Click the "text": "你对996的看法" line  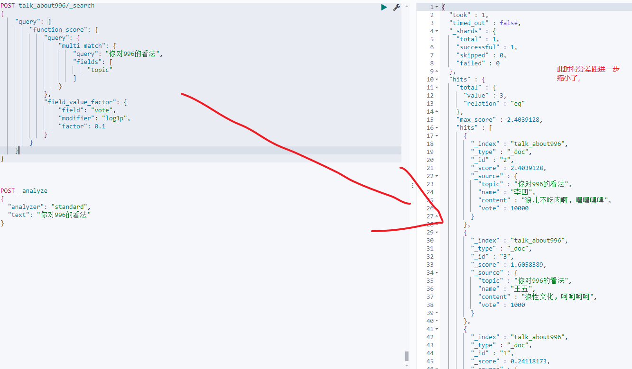pyautogui.click(x=49, y=215)
